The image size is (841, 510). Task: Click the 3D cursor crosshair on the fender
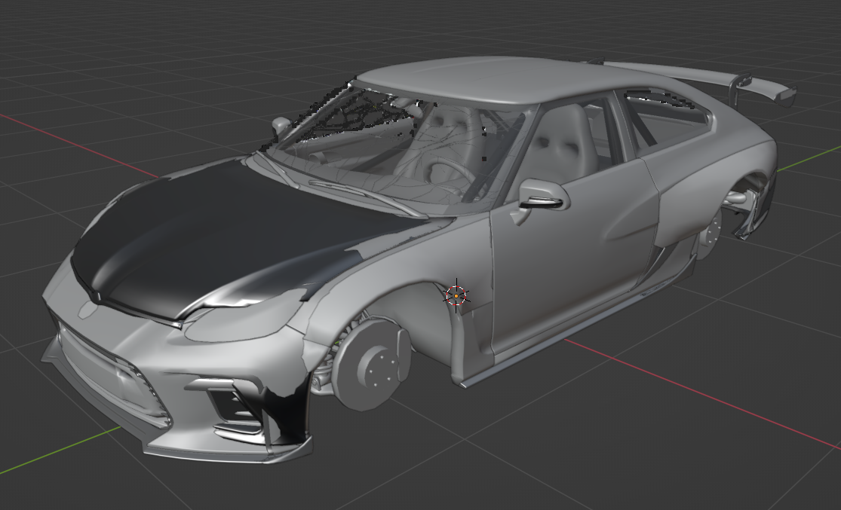coord(456,295)
